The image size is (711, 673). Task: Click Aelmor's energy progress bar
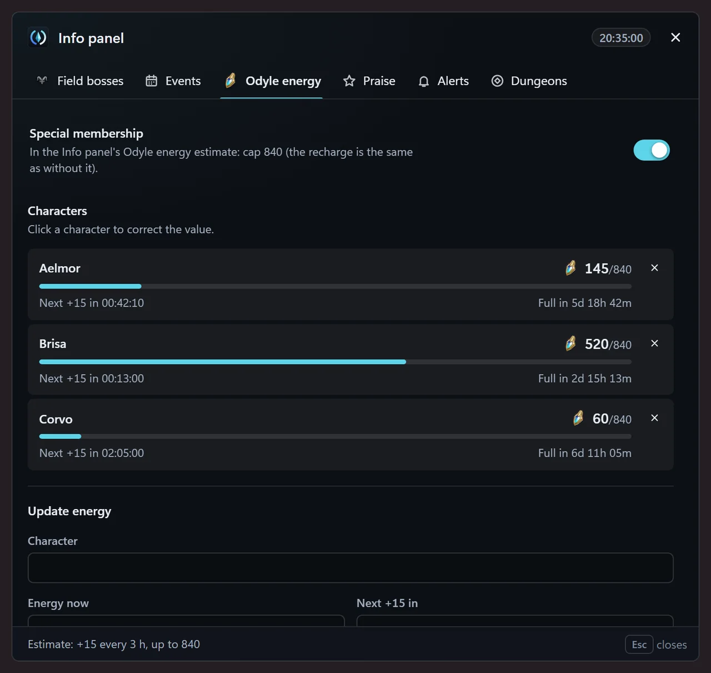[336, 286]
